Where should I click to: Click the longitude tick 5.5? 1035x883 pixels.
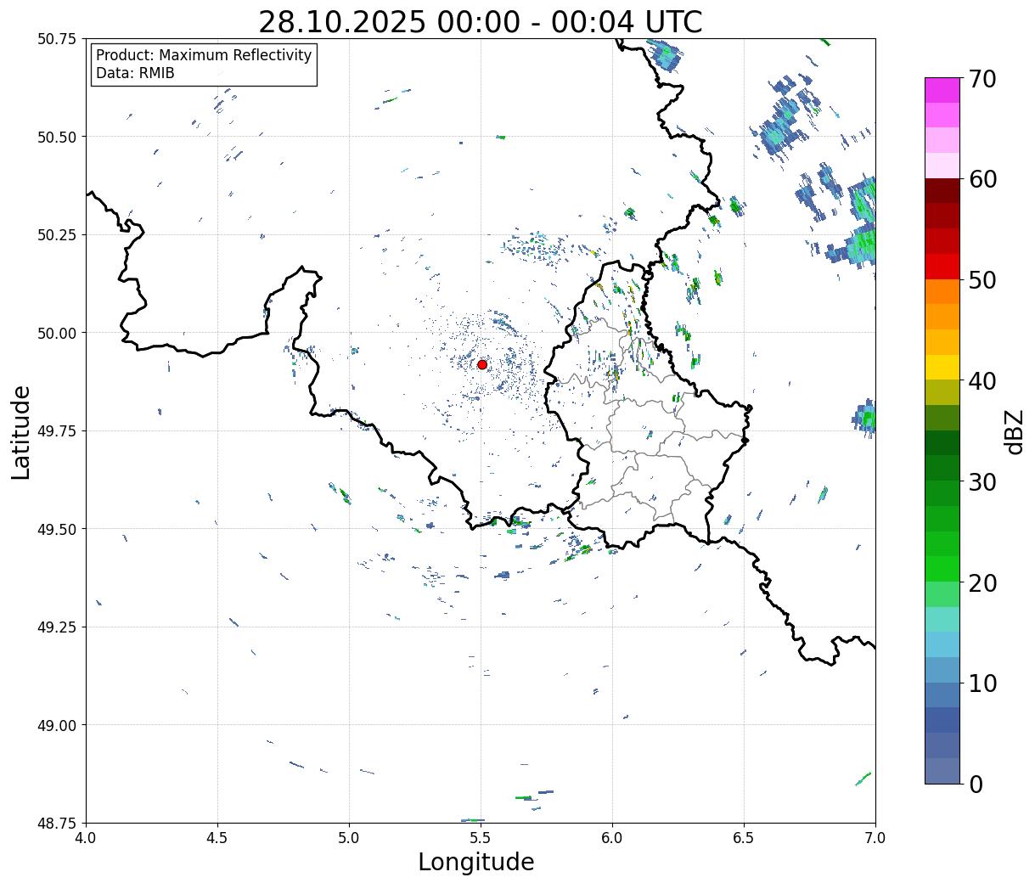coord(481,837)
